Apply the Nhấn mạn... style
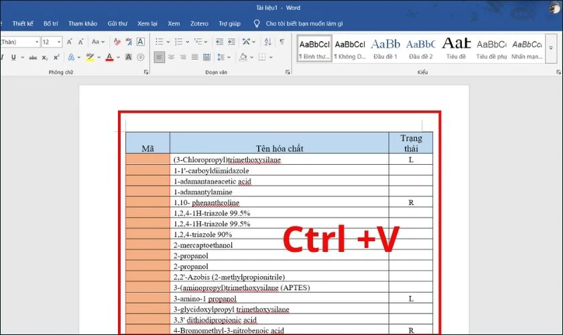The image size is (563, 335). tap(527, 48)
